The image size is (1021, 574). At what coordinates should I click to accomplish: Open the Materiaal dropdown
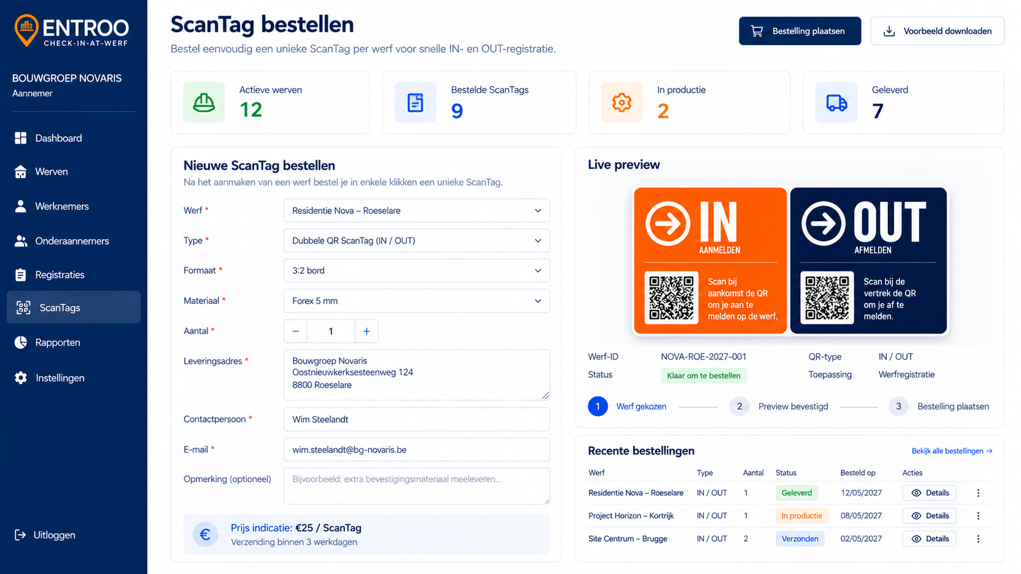click(416, 301)
